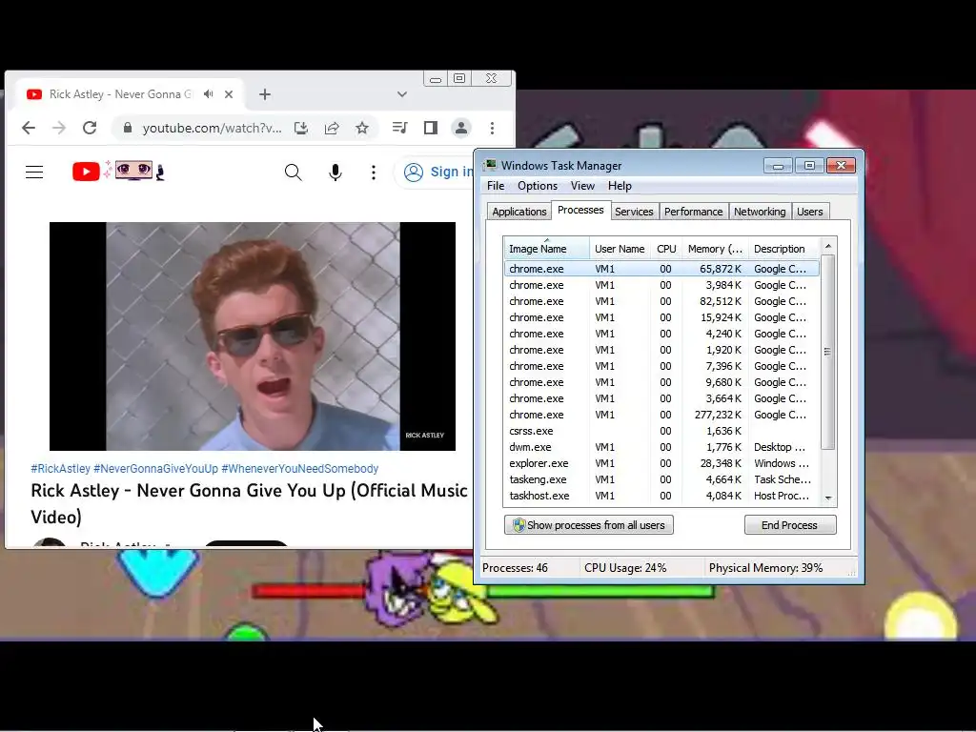Open a new Chrome tab
This screenshot has height=732, width=976.
pyautogui.click(x=265, y=94)
